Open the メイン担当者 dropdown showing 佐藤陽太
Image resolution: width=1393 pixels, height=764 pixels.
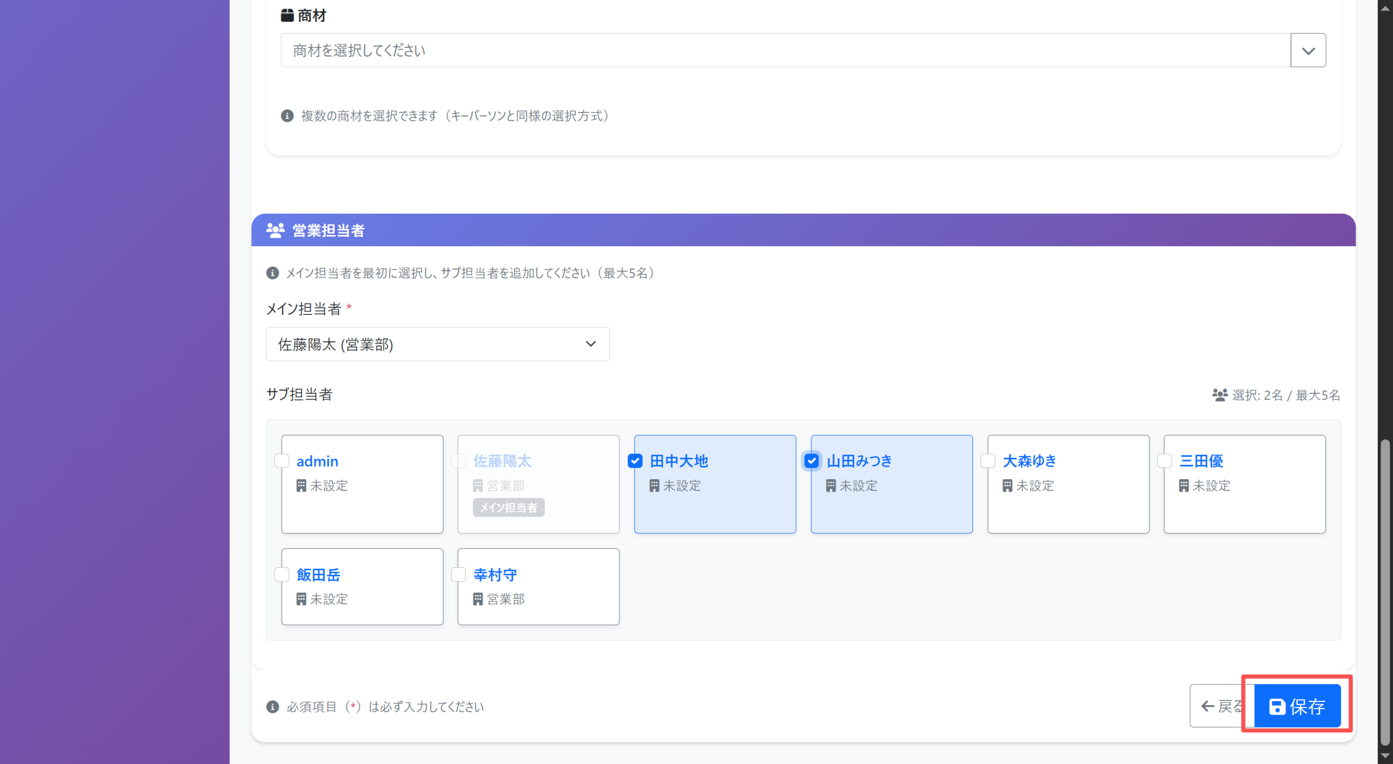(x=437, y=344)
